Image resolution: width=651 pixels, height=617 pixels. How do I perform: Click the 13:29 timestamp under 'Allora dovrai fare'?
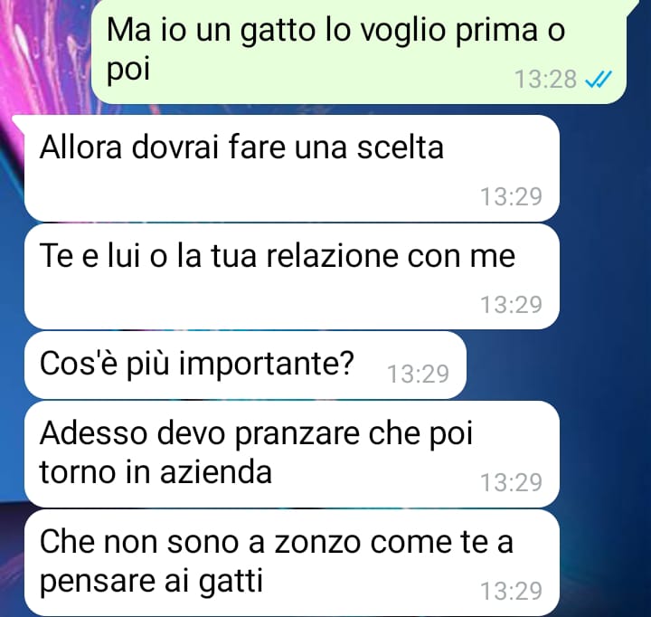pyautogui.click(x=511, y=196)
